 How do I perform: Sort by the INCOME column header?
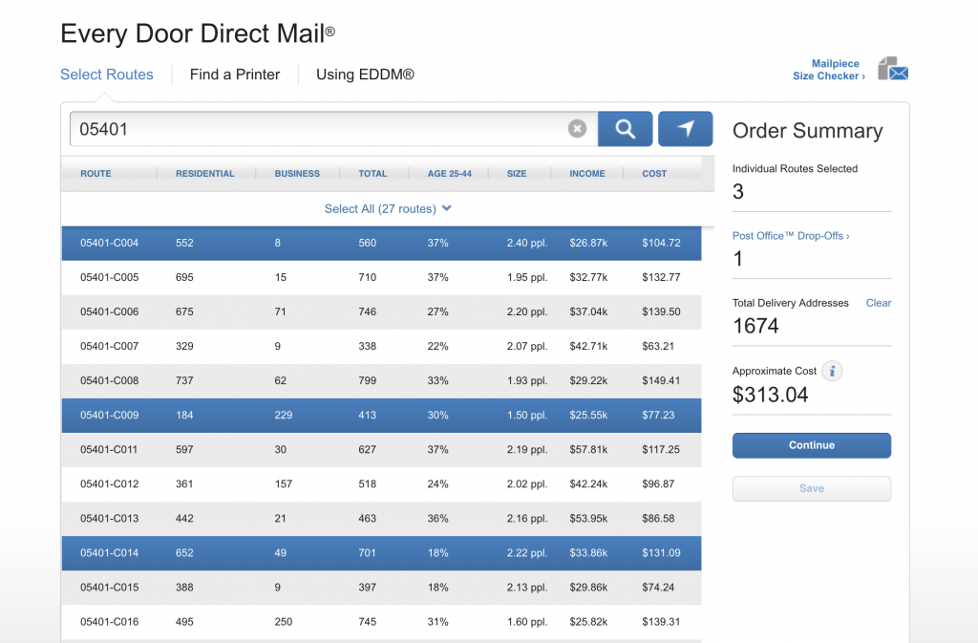[587, 173]
